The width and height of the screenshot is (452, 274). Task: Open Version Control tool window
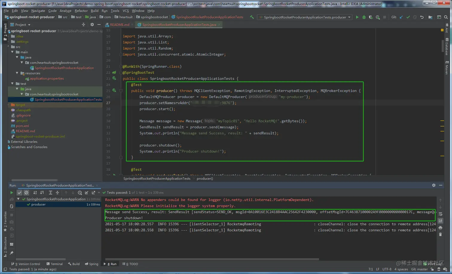[26, 264]
